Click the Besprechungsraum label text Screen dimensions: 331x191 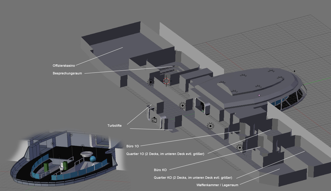[67, 73]
